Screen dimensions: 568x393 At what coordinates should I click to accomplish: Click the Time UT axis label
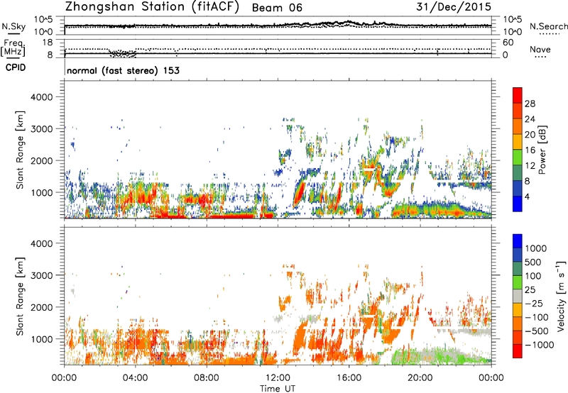(x=278, y=389)
